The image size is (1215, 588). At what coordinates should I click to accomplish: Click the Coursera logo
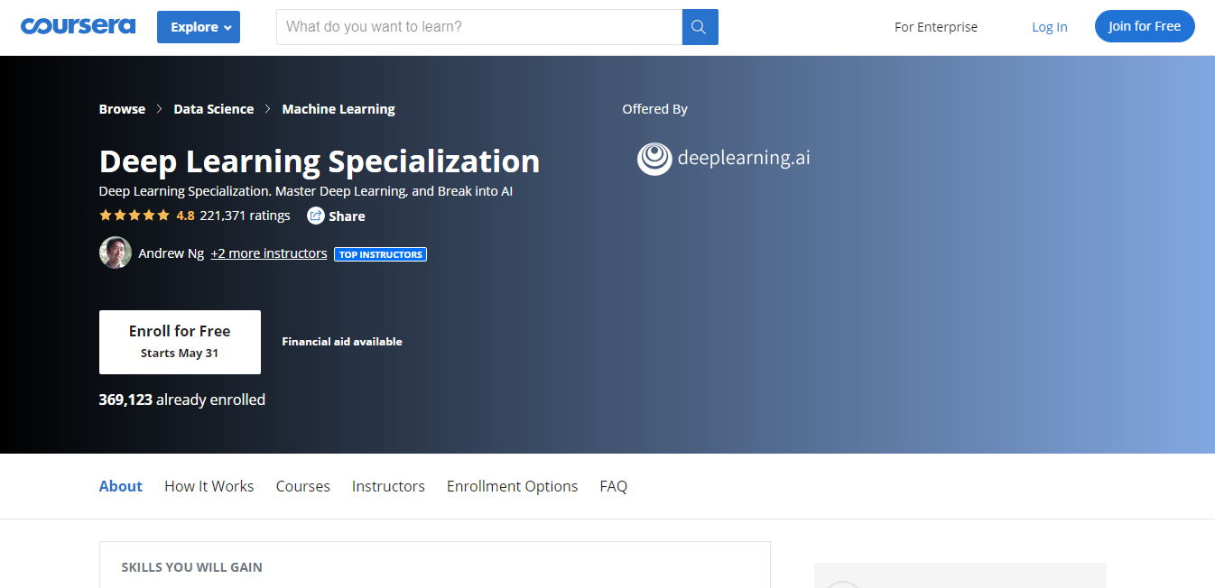pyautogui.click(x=78, y=26)
